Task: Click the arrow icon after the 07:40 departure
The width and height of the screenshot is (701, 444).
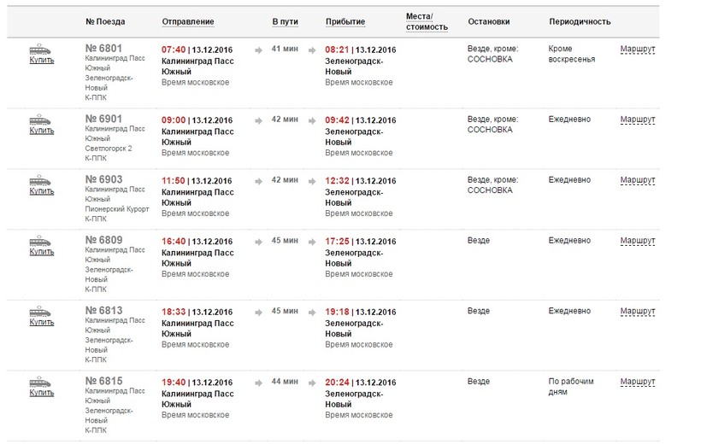Action: click(259, 50)
